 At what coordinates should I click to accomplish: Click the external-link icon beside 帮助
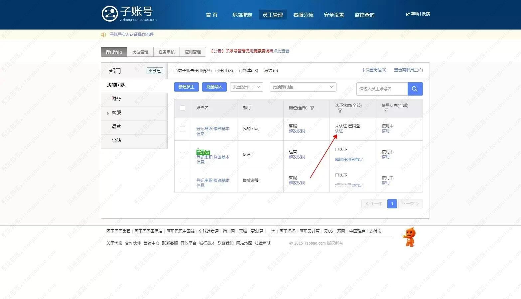(x=408, y=14)
